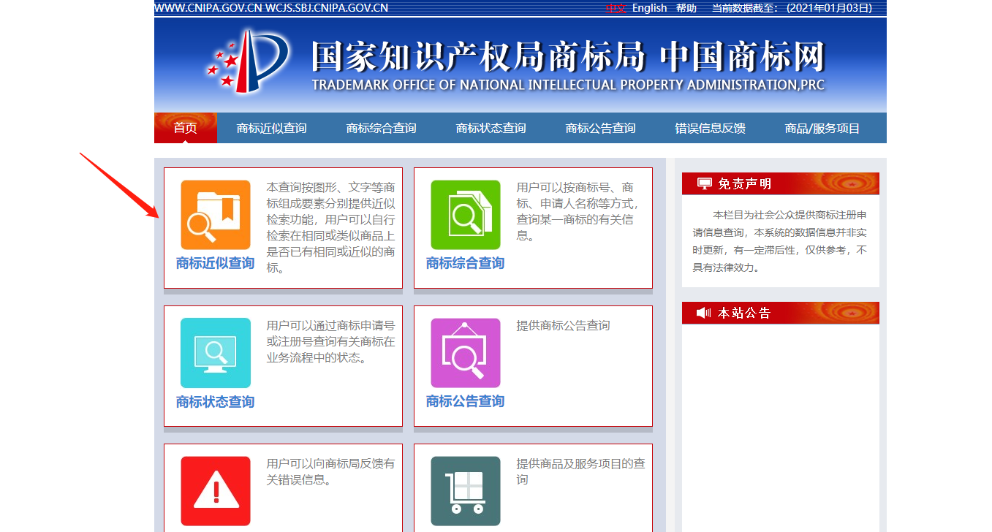
Task: Select 商标公告查询 in the navigation bar
Action: point(600,128)
